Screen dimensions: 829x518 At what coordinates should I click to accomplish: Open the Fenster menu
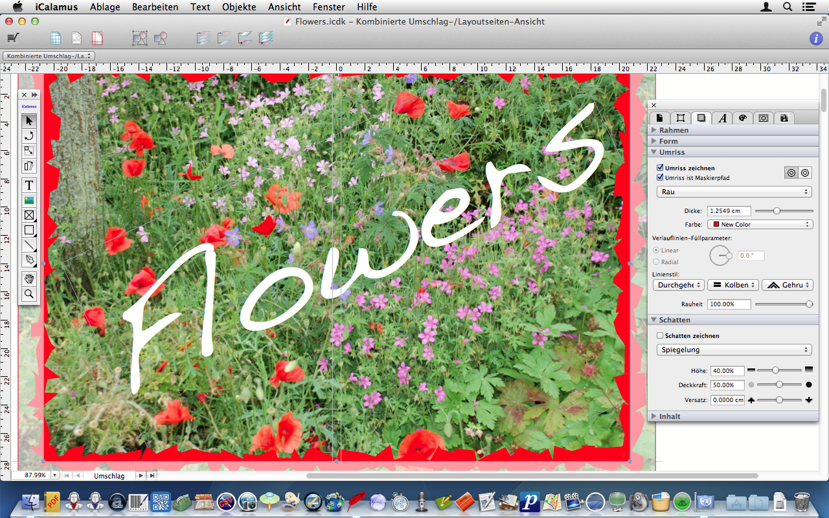[x=328, y=7]
